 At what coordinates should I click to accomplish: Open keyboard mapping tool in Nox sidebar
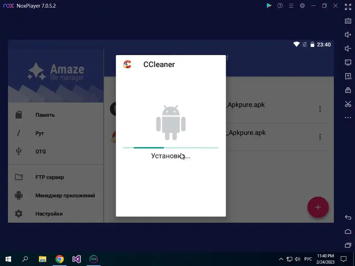click(348, 21)
